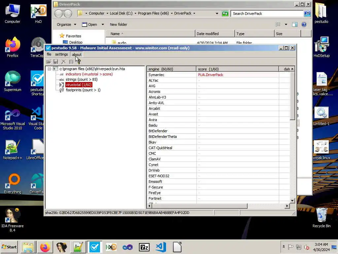This screenshot has width=338, height=254.
Task: Click the HxD taskbar icon
Action: click(x=111, y=247)
